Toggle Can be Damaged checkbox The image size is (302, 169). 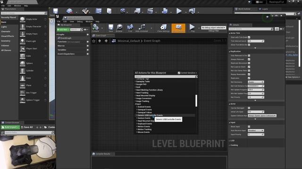(249, 108)
